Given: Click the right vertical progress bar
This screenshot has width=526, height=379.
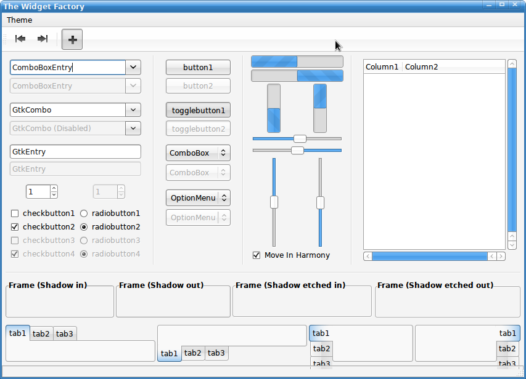Looking at the screenshot, I should (x=320, y=108).
